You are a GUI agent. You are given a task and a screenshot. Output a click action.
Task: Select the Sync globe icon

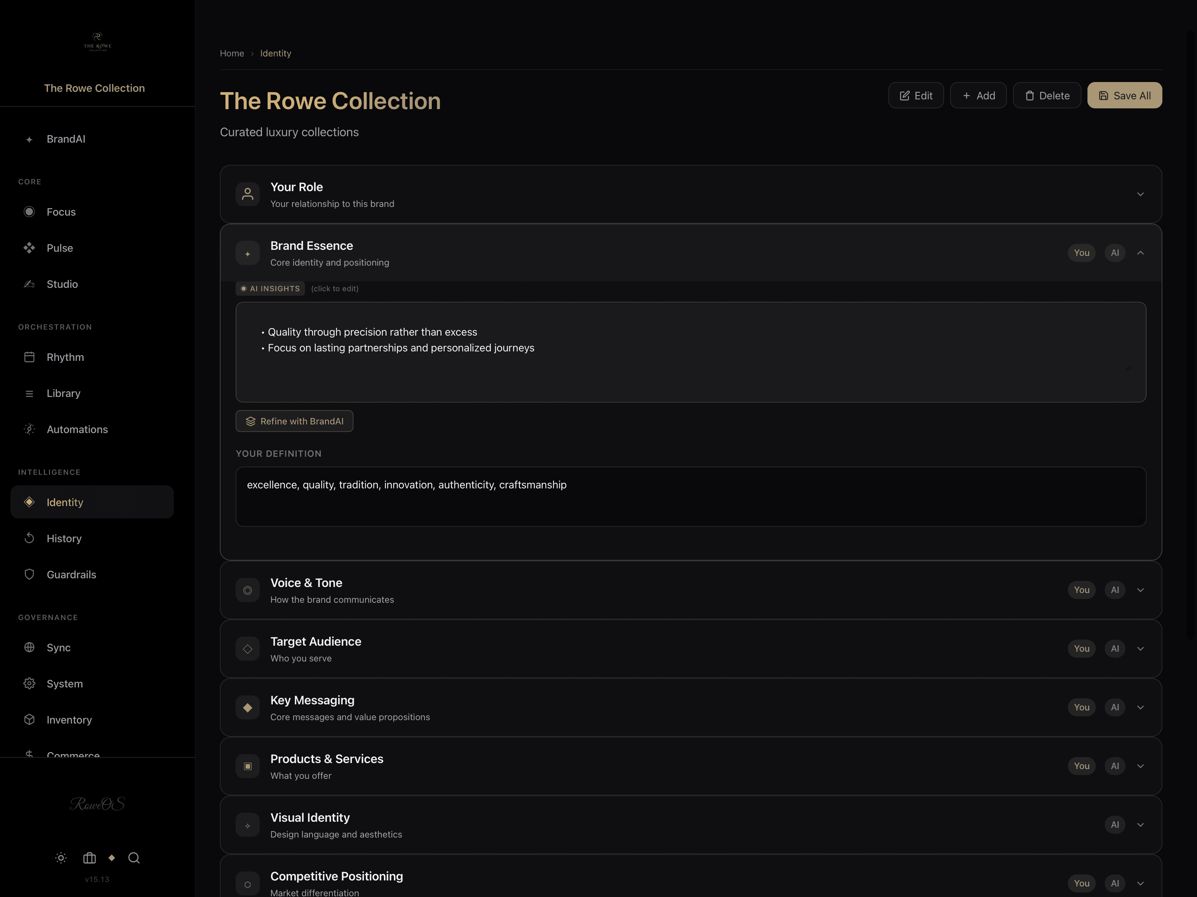coord(29,647)
